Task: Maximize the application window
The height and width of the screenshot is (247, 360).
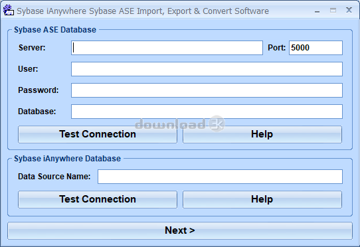Action: pos(333,11)
